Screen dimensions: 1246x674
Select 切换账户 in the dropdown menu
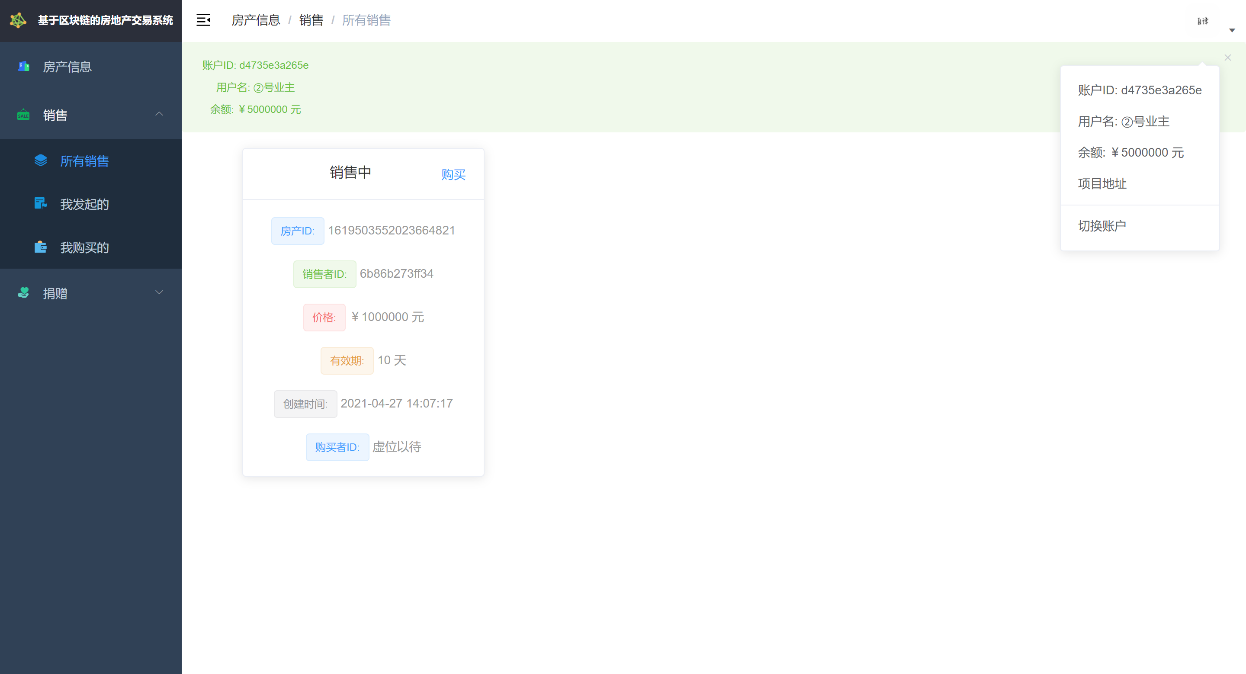click(x=1102, y=226)
